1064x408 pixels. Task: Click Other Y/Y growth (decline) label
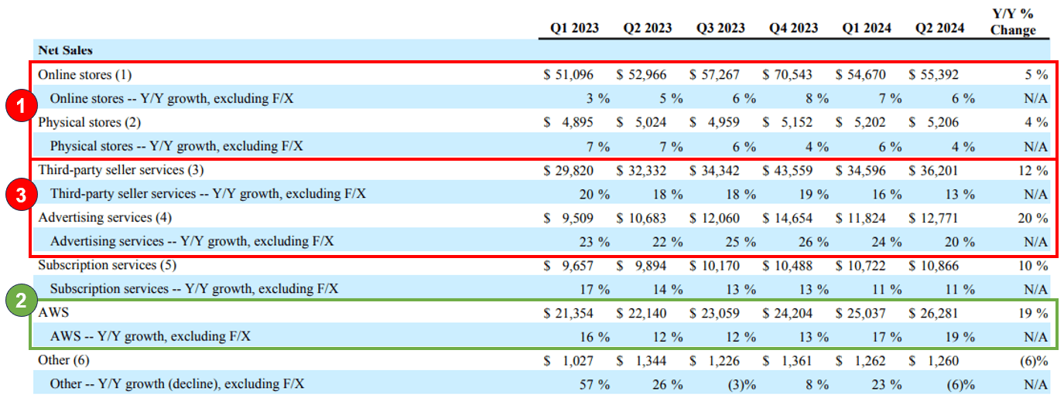[x=177, y=384]
